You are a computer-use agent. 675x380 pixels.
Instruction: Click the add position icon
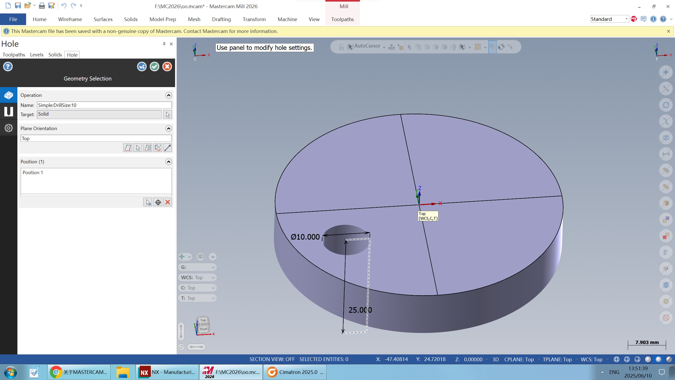(148, 202)
